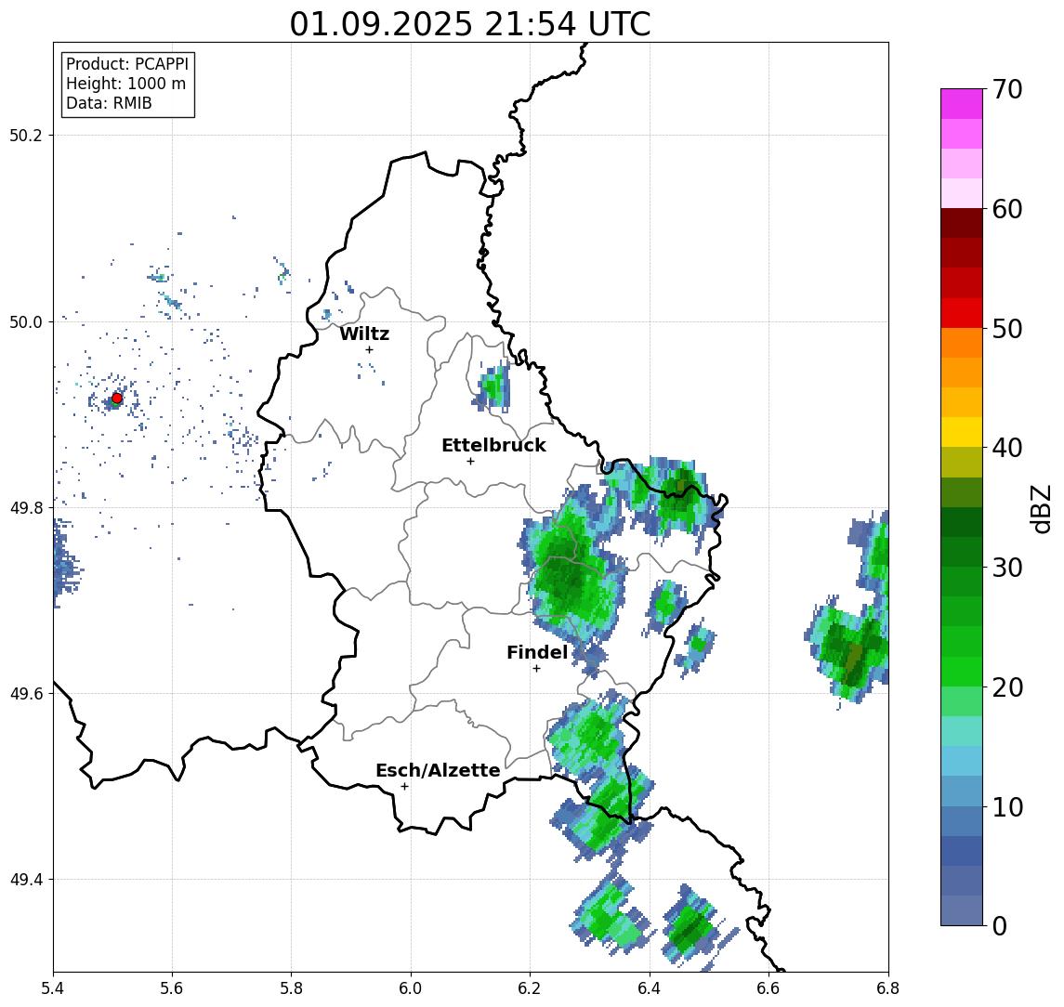1064x1007 pixels.
Task: Click the 5.8 longitude tick label
Action: coord(292,988)
